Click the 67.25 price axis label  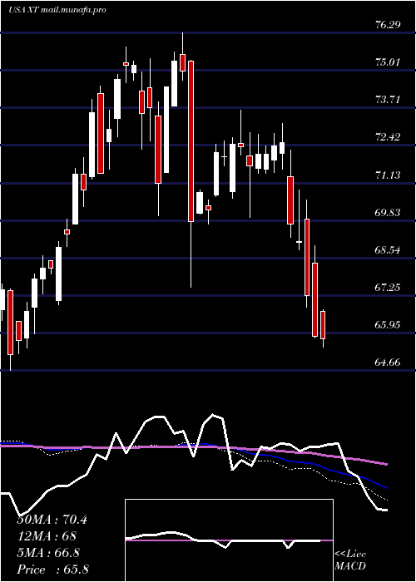click(x=388, y=288)
